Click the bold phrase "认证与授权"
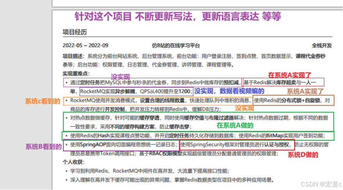343x190 pixels. [x=277, y=145]
